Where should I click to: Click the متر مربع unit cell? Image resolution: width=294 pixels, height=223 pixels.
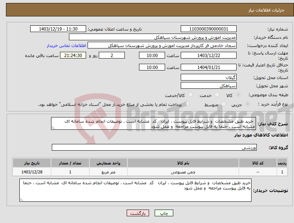coord(108,172)
